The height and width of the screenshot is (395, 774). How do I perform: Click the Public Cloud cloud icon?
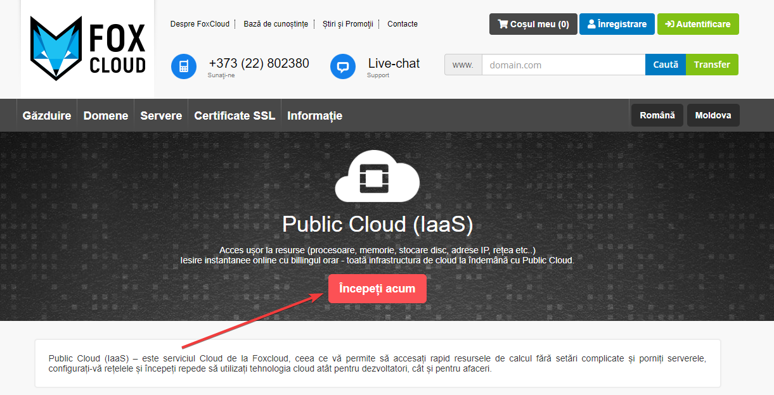pyautogui.click(x=377, y=176)
